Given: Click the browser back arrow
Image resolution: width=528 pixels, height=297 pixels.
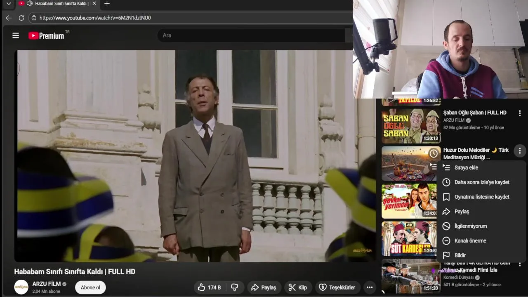Looking at the screenshot, I should click(x=9, y=18).
